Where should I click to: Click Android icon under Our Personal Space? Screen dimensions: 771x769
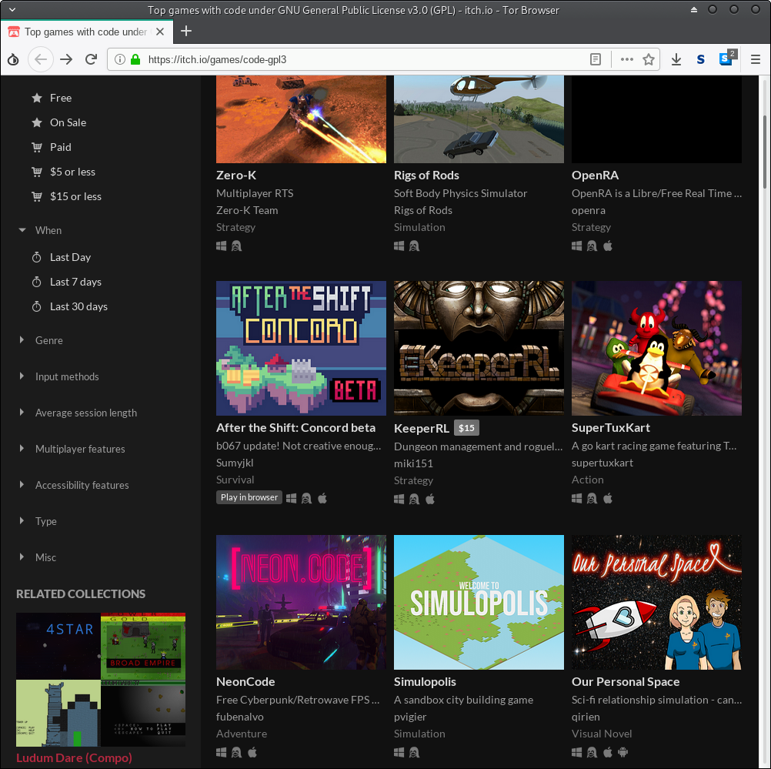(623, 752)
